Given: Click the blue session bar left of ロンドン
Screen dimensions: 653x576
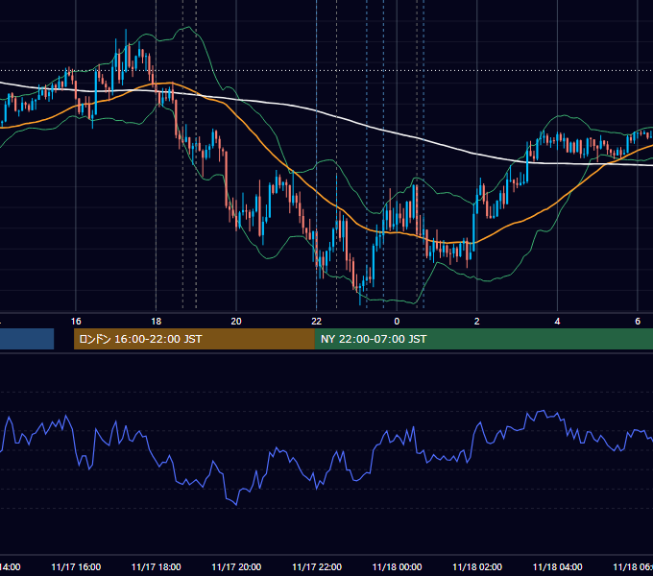Looking at the screenshot, I should point(27,339).
